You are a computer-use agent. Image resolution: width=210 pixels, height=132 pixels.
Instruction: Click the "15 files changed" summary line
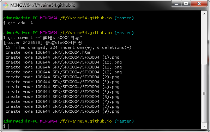(x=68, y=47)
